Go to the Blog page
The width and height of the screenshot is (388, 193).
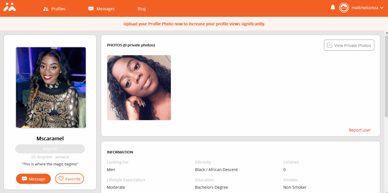click(142, 9)
